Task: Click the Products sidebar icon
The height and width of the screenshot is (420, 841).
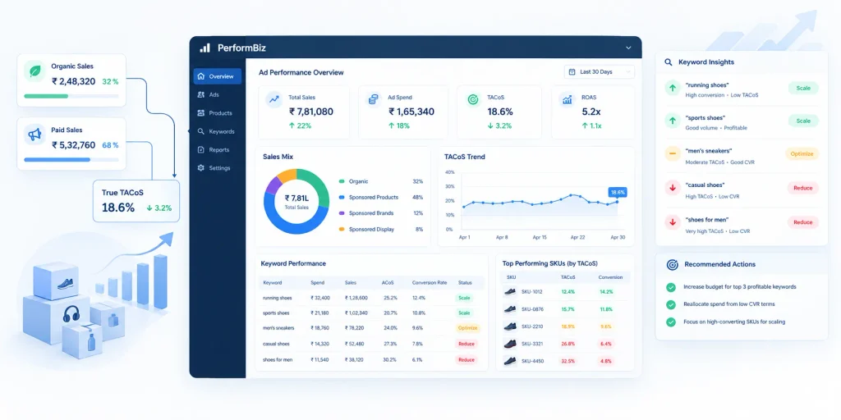Action: [201, 113]
